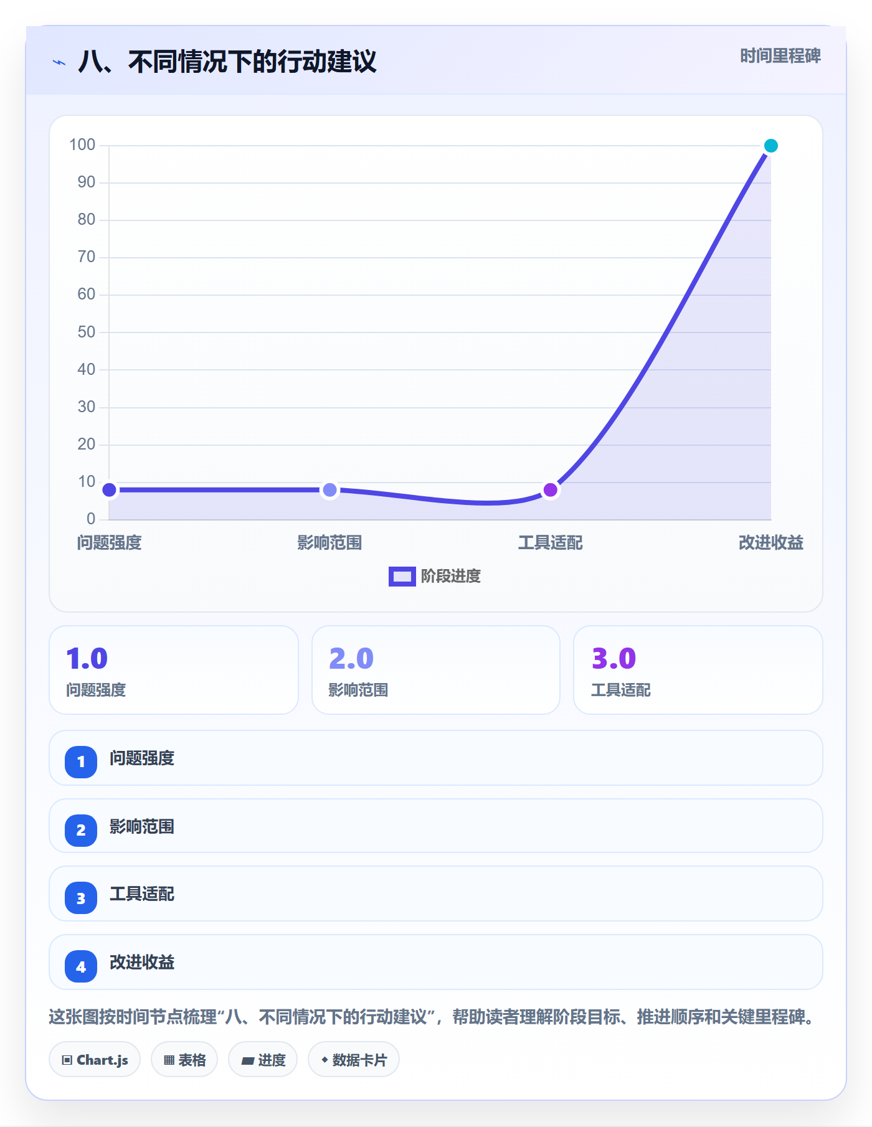Viewport: 872px width, 1127px height.
Task: Click the 改进收益 x-axis label of the chart
Action: tap(770, 543)
